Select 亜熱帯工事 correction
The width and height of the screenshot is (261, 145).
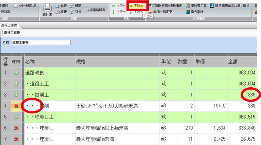click(x=196, y=6)
